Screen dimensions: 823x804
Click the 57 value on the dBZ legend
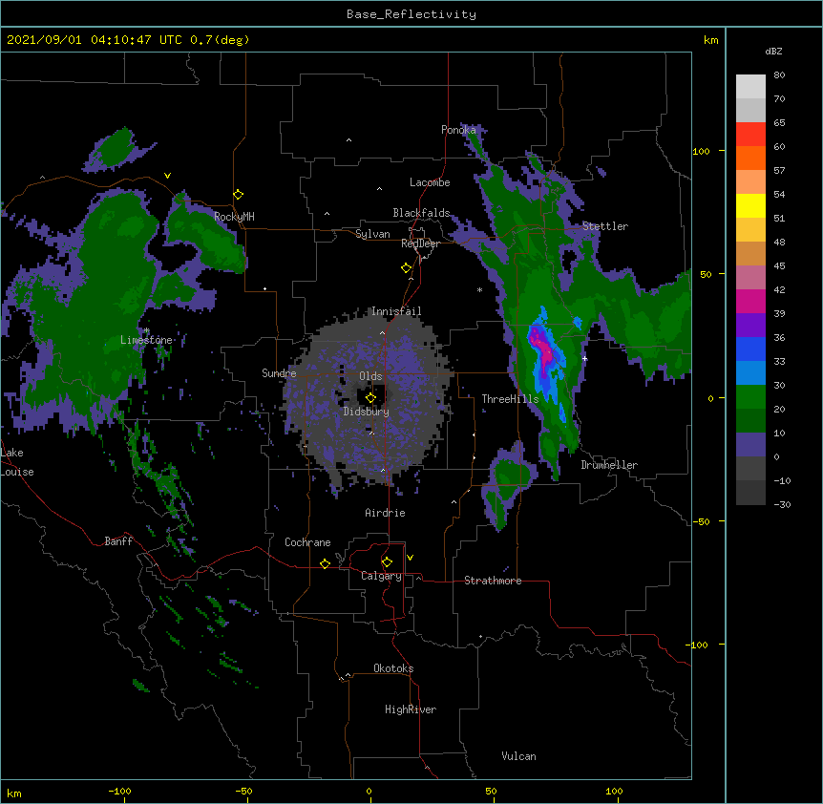pos(779,171)
